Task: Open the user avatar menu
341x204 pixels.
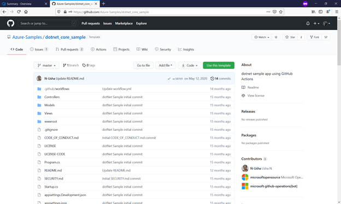Action: [x=326, y=23]
